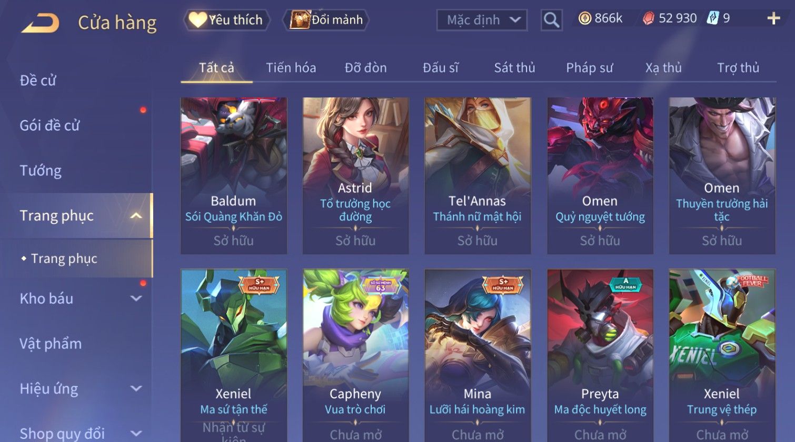This screenshot has height=442, width=795.
Task: Open Xeniel Trung vệ thép skin card
Action: point(722,355)
